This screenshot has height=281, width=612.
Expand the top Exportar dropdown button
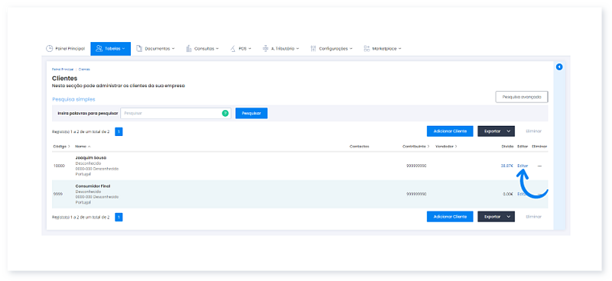496,131
